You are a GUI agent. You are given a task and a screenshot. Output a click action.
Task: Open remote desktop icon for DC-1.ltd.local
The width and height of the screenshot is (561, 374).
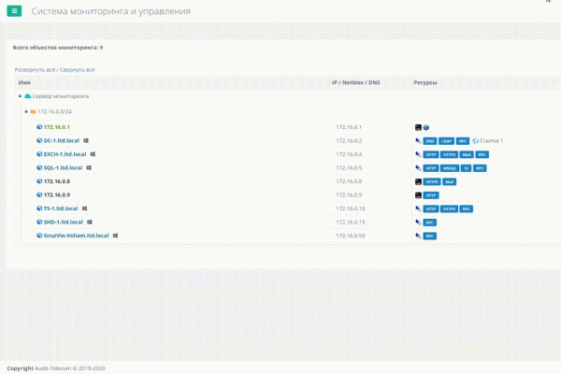(x=418, y=140)
